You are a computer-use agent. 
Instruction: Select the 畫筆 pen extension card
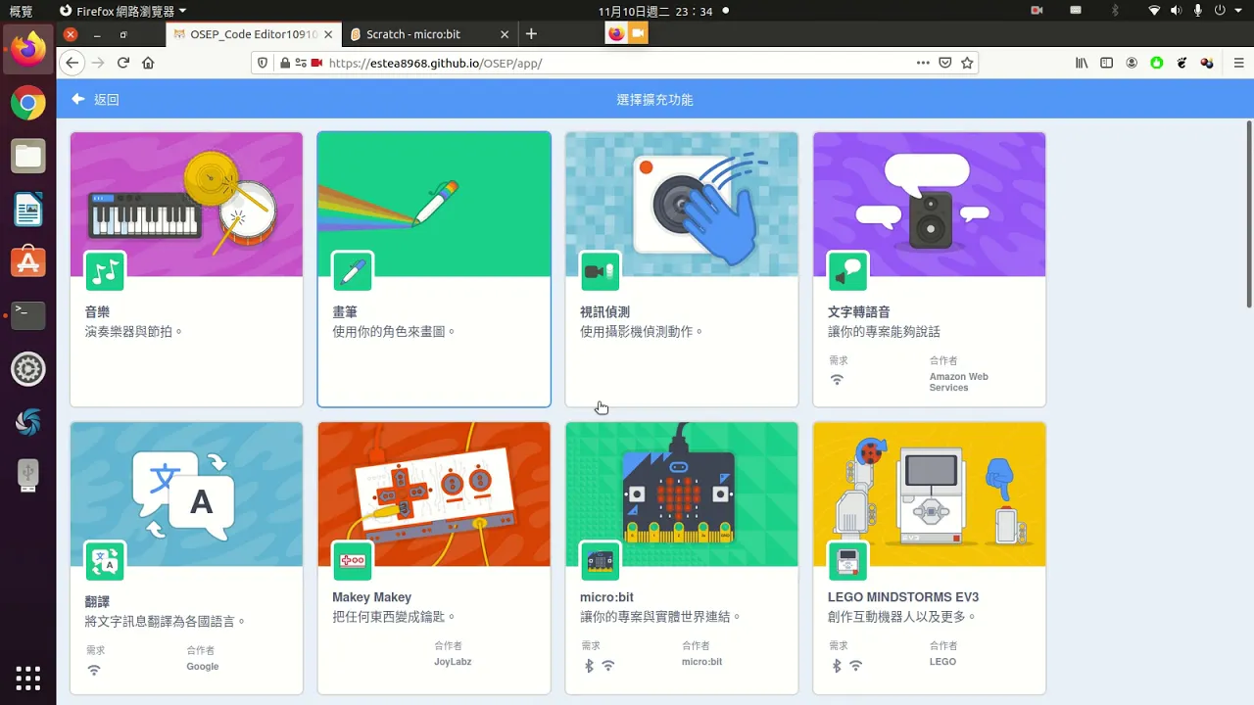[x=434, y=269]
